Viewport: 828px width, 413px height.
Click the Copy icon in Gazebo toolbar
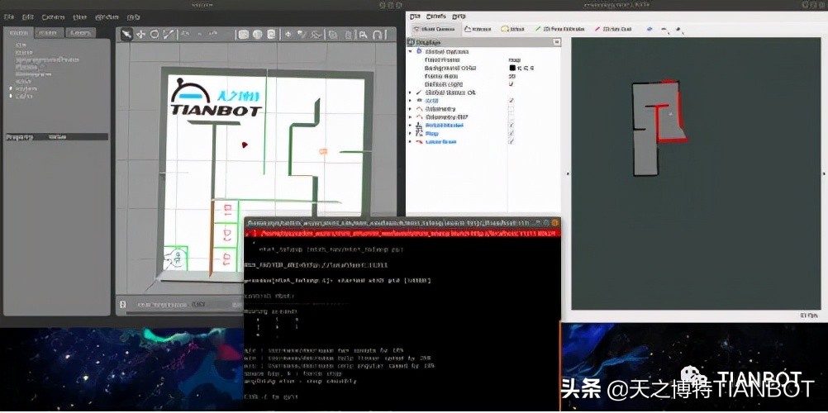(333, 36)
